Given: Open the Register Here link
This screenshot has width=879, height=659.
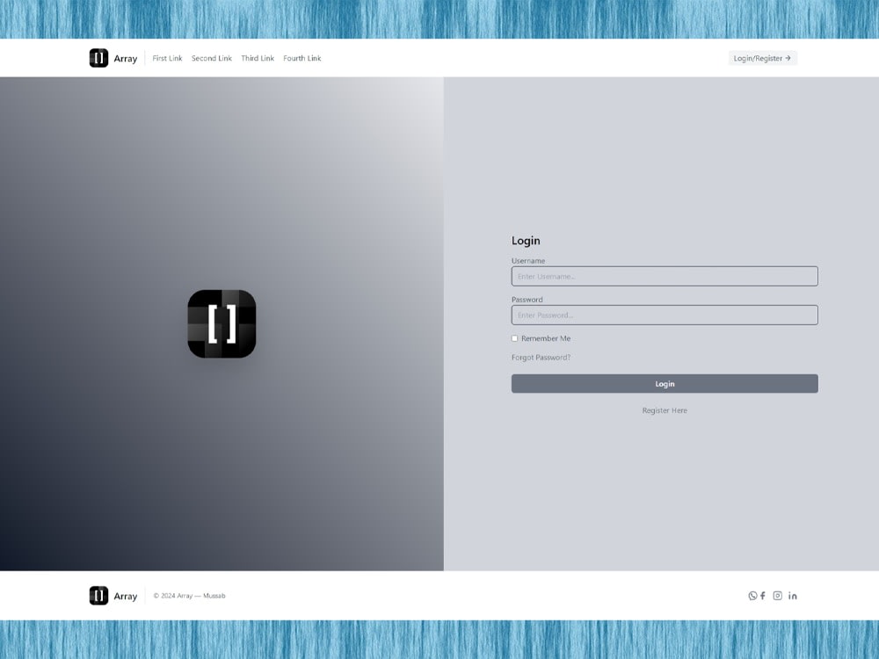Looking at the screenshot, I should click(665, 410).
